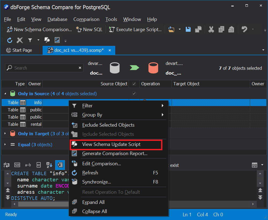Toggle the highlighted indent lines icon
The image size is (268, 220).
click(60, 165)
